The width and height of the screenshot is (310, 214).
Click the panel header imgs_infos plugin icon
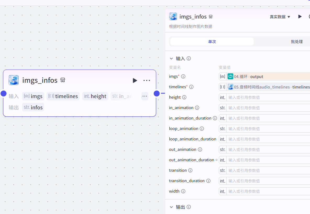click(x=173, y=16)
